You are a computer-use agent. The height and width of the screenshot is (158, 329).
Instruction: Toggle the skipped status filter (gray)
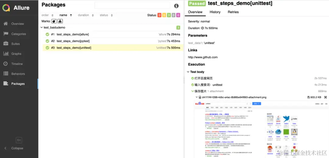click(173, 15)
